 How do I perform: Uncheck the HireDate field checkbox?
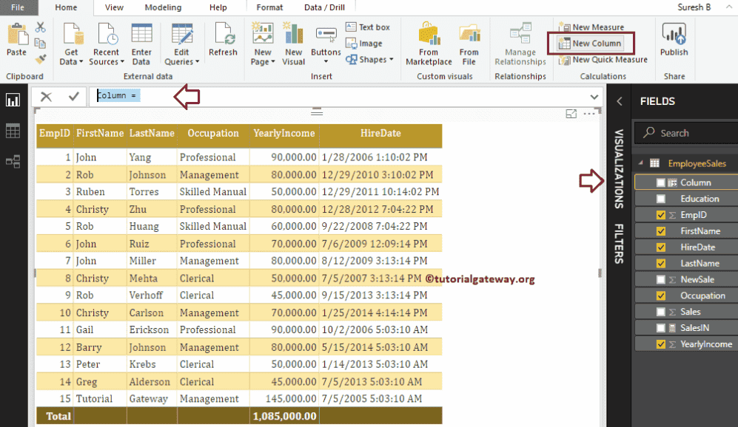(660, 247)
